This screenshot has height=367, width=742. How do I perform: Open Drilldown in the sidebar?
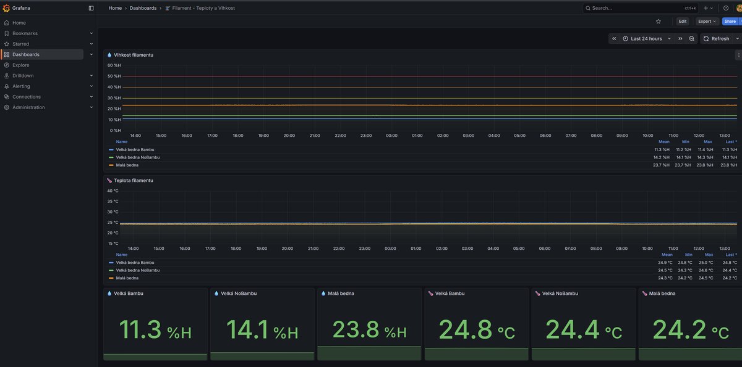point(23,75)
